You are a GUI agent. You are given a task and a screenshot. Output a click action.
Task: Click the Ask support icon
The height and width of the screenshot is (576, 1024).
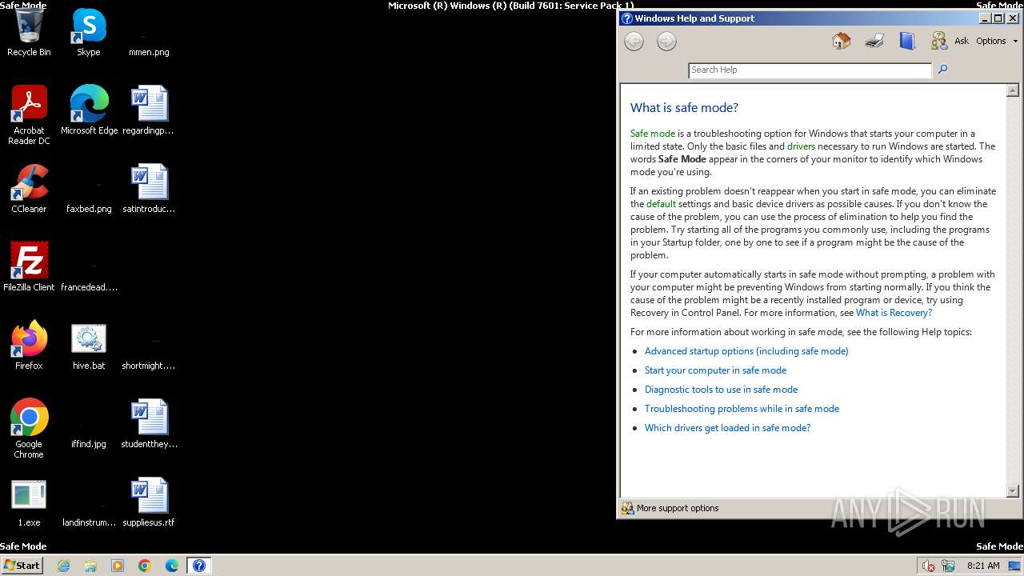click(939, 41)
